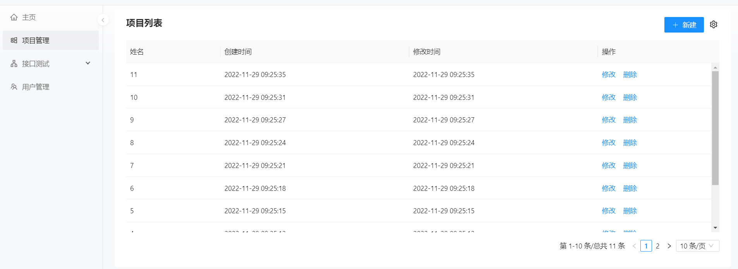Click 删除 for project 6
Image resolution: width=738 pixels, height=269 pixels.
[x=630, y=188]
